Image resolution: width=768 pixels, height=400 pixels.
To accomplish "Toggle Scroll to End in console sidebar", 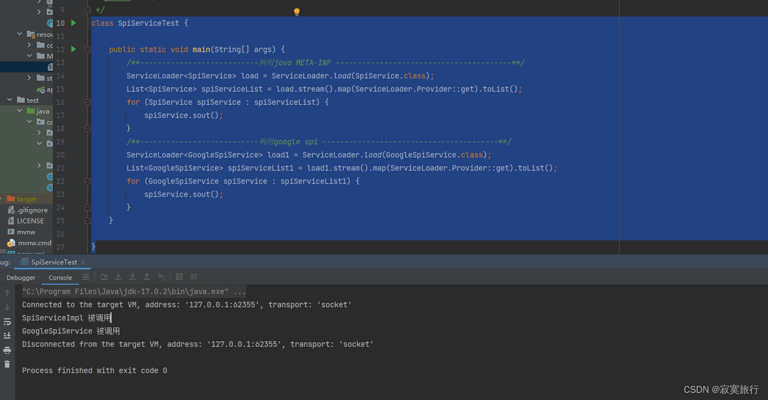I will pos(7,335).
